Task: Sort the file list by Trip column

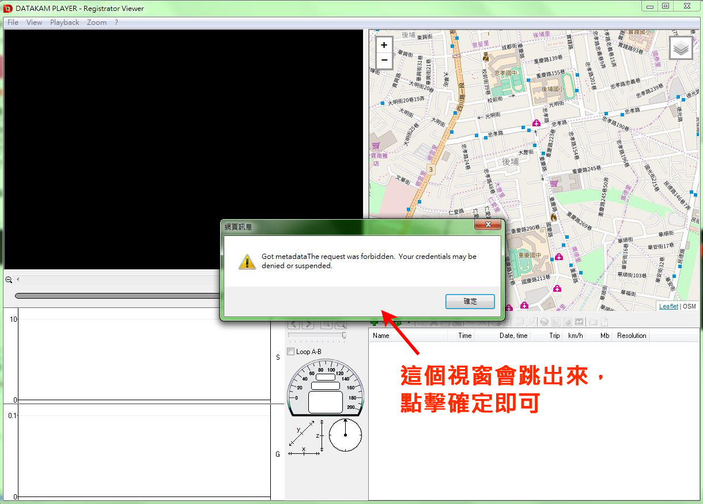Action: (546, 336)
